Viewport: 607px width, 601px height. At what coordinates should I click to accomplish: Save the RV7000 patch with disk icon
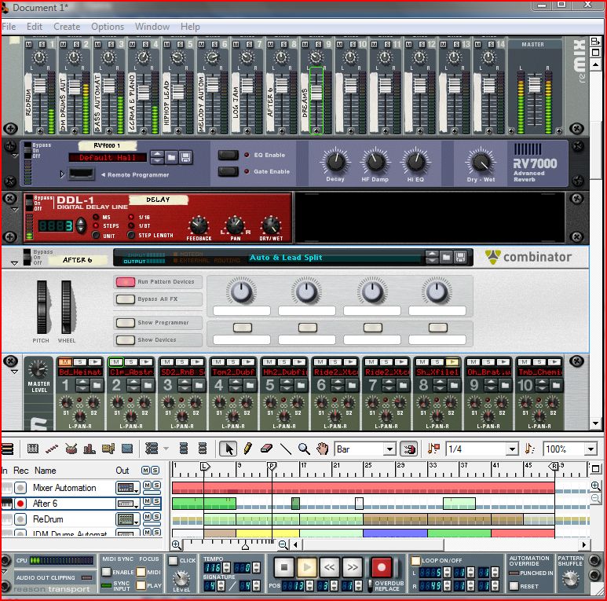click(185, 157)
